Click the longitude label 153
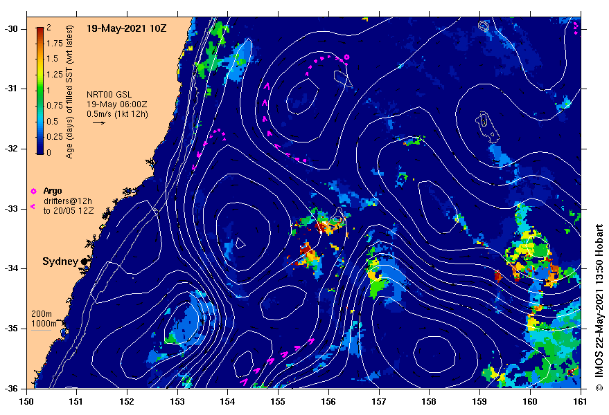 click(x=177, y=401)
